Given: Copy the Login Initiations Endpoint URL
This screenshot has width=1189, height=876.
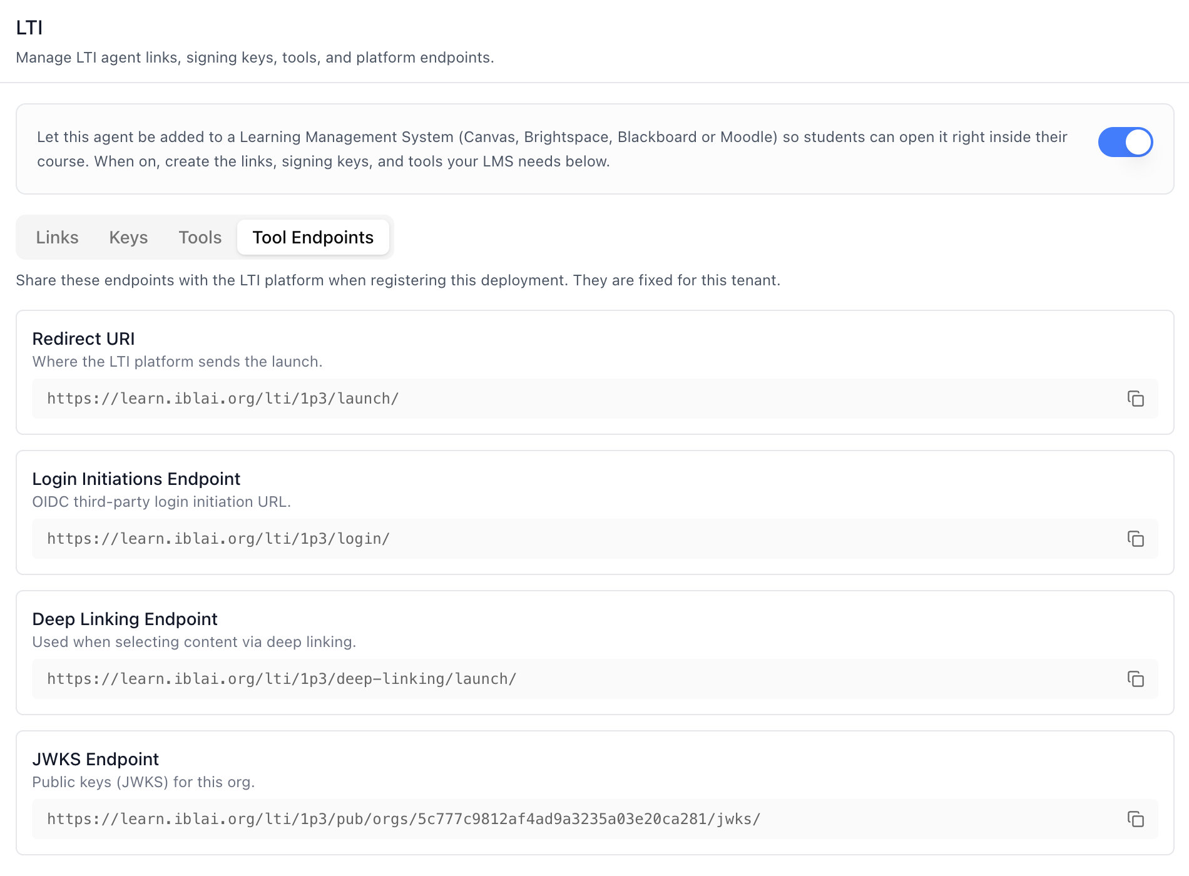Looking at the screenshot, I should pyautogui.click(x=1135, y=539).
